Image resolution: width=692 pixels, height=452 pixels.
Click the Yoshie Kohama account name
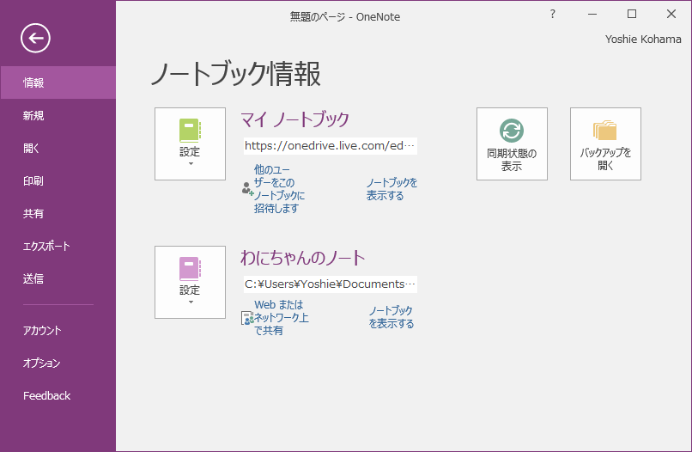(x=643, y=40)
